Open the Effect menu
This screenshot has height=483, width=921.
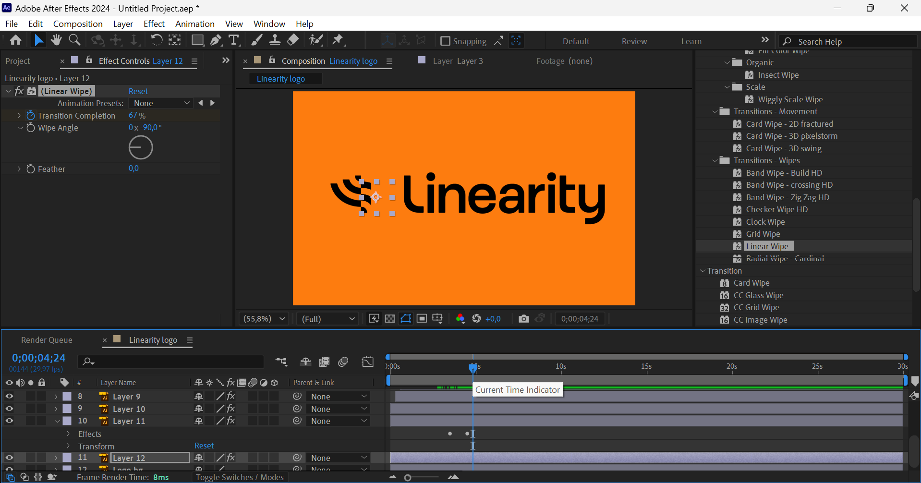click(x=154, y=24)
